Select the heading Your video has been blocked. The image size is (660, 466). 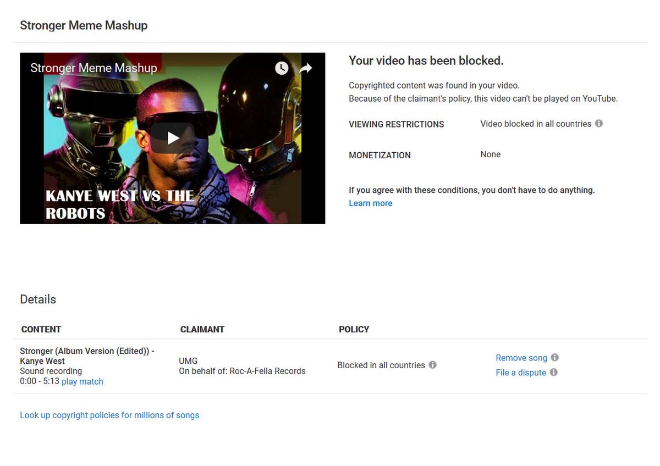426,60
